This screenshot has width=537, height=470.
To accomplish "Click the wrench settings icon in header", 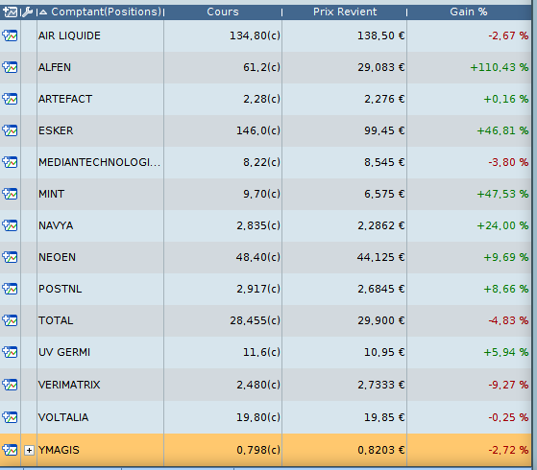I will pos(27,12).
